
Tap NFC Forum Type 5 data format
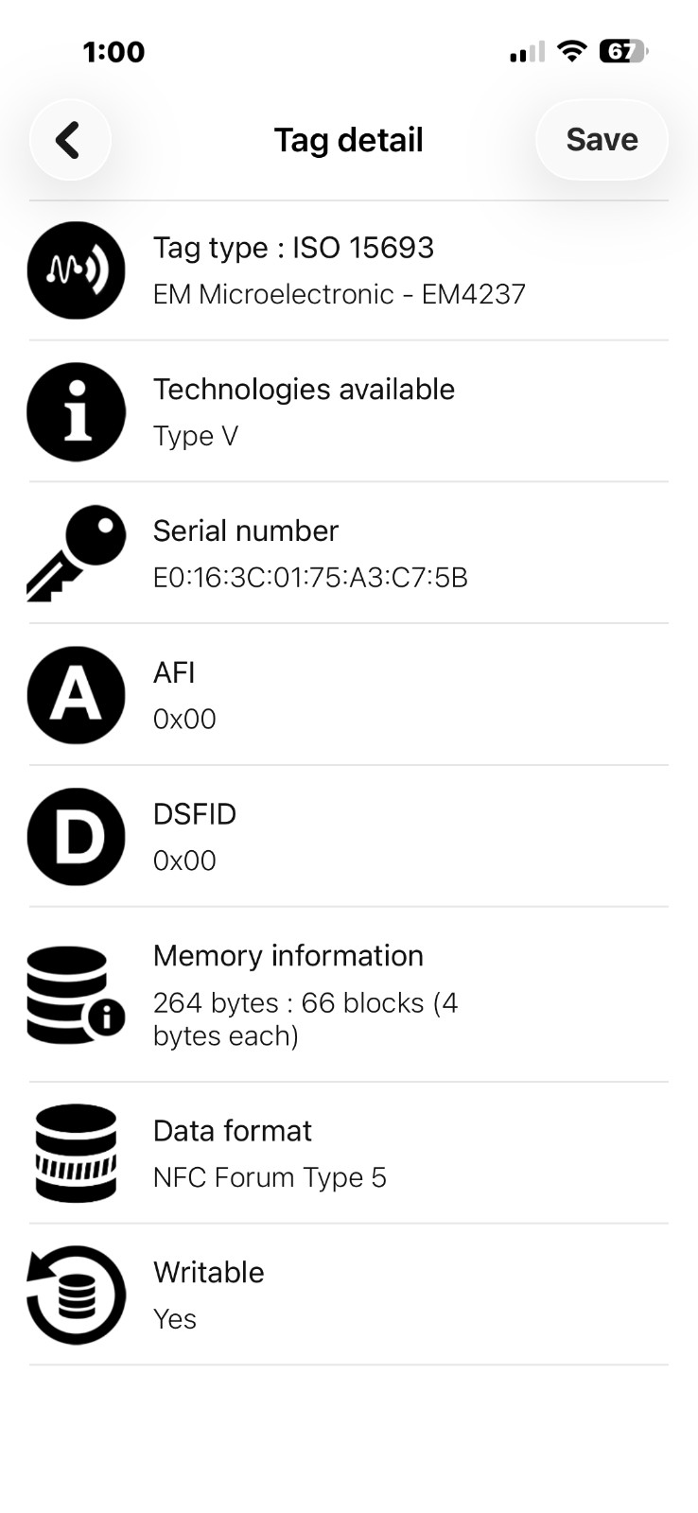270,1177
